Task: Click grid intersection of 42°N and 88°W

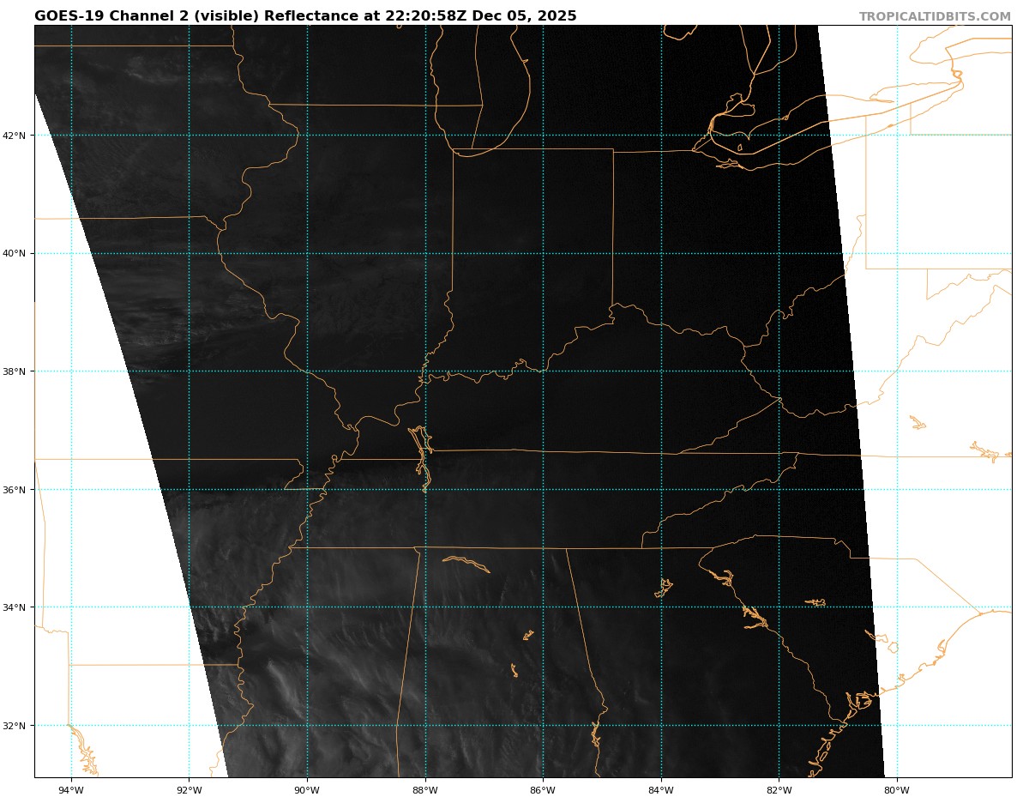Action: pos(425,136)
